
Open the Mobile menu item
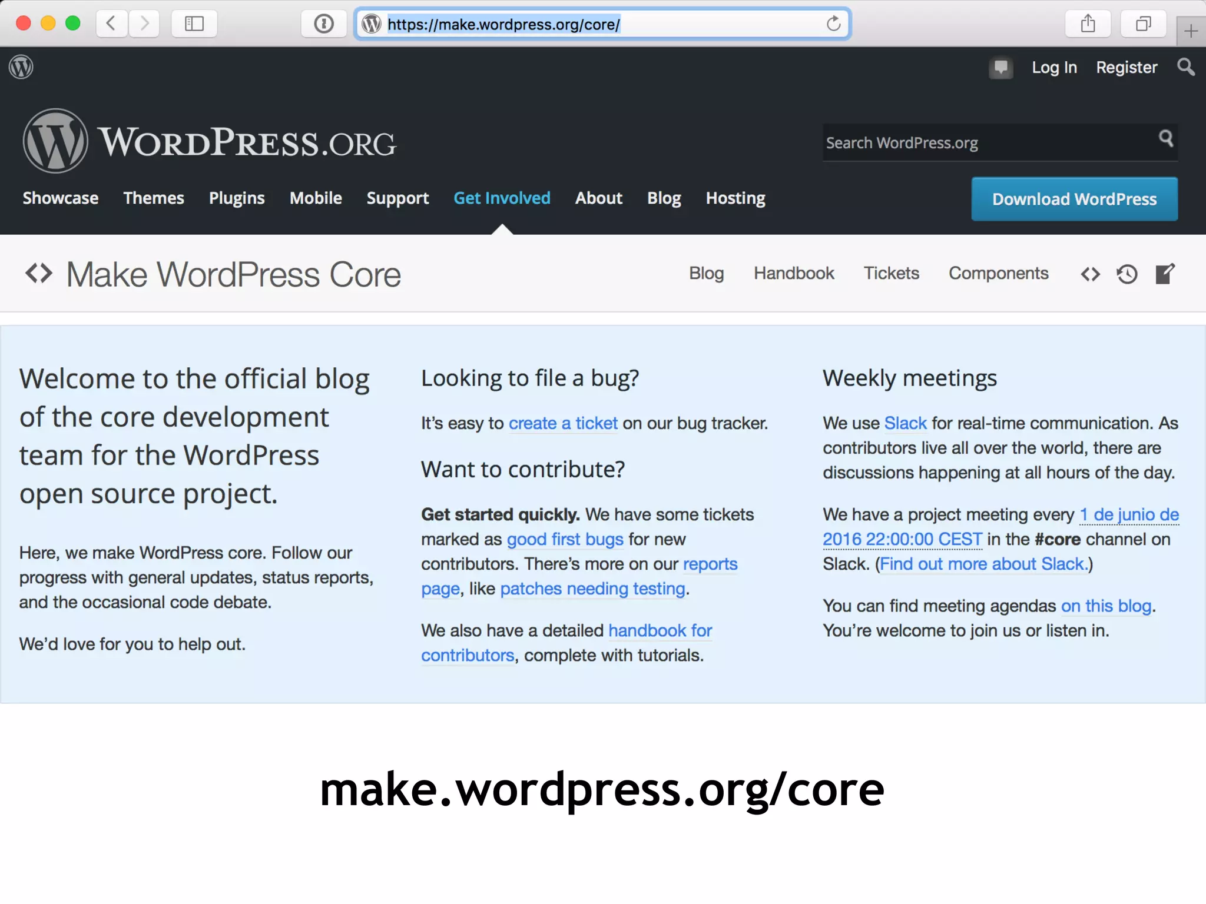click(x=316, y=198)
